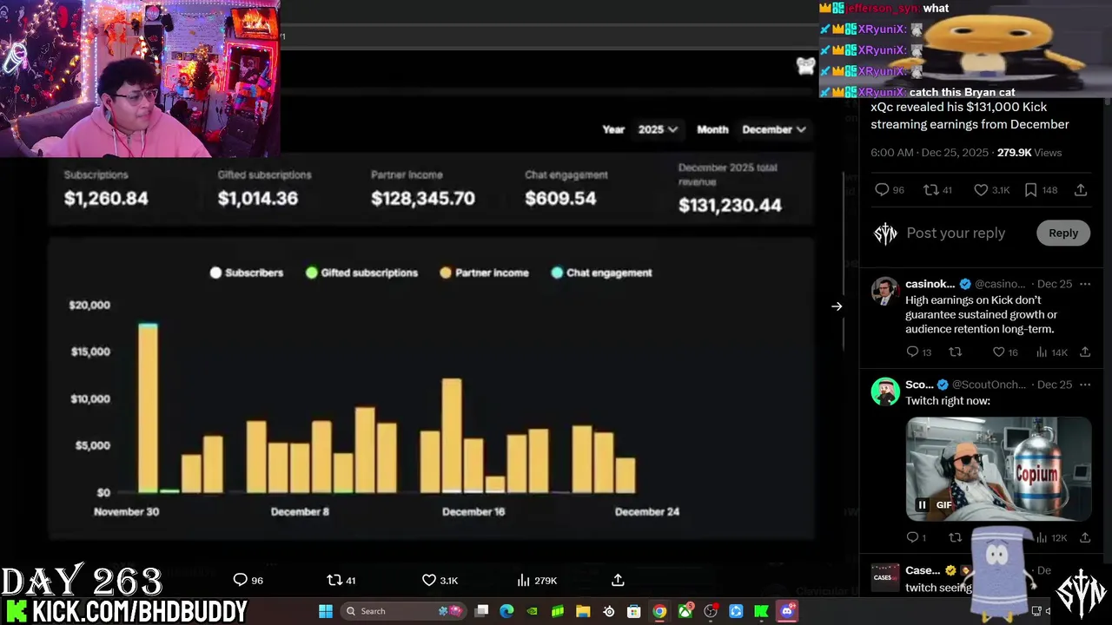
Task: Repost ScoutOnch's Twitch right now comment
Action: pos(956,537)
